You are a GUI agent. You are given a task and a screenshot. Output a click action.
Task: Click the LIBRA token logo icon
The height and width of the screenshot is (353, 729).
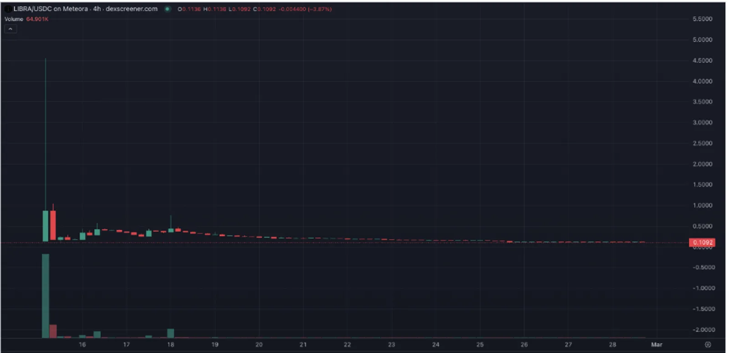tap(8, 9)
